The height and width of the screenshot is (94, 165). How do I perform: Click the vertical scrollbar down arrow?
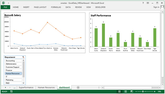pyautogui.click(x=163, y=84)
